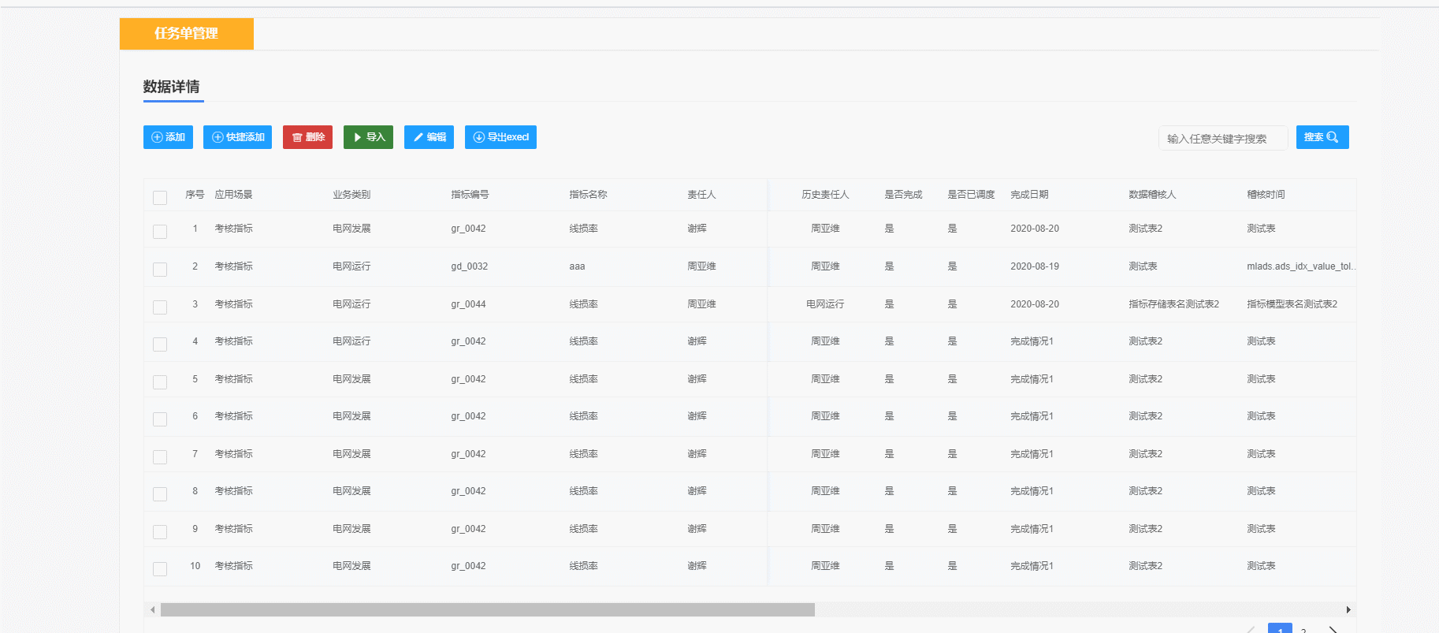
Task: Click 测试表2 auditor cell in row 9
Action: (x=1145, y=529)
